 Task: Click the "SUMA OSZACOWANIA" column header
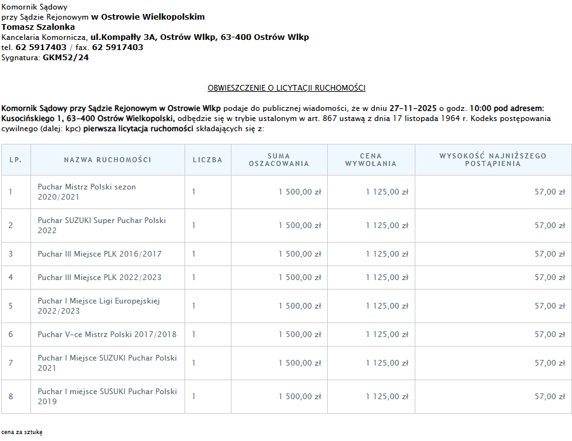(278, 160)
